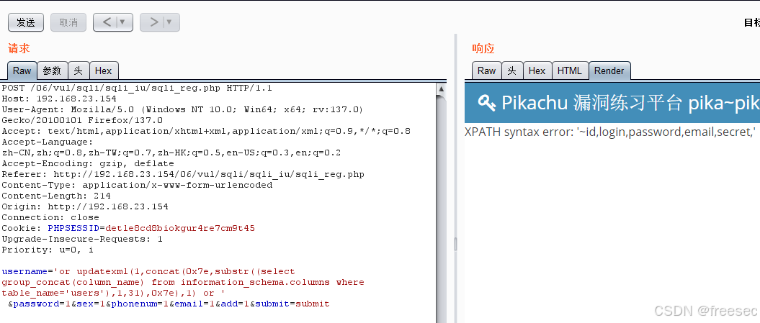Click the Priority: u=0, i line
Screen dimensions: 760x323
48,250
